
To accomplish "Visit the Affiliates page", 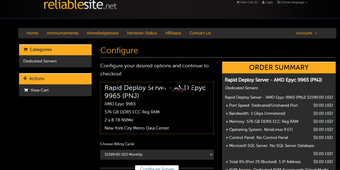I will coord(173,33).
